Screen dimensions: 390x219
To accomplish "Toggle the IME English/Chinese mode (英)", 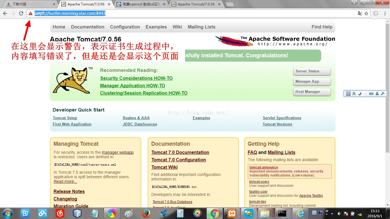I will [354, 94].
